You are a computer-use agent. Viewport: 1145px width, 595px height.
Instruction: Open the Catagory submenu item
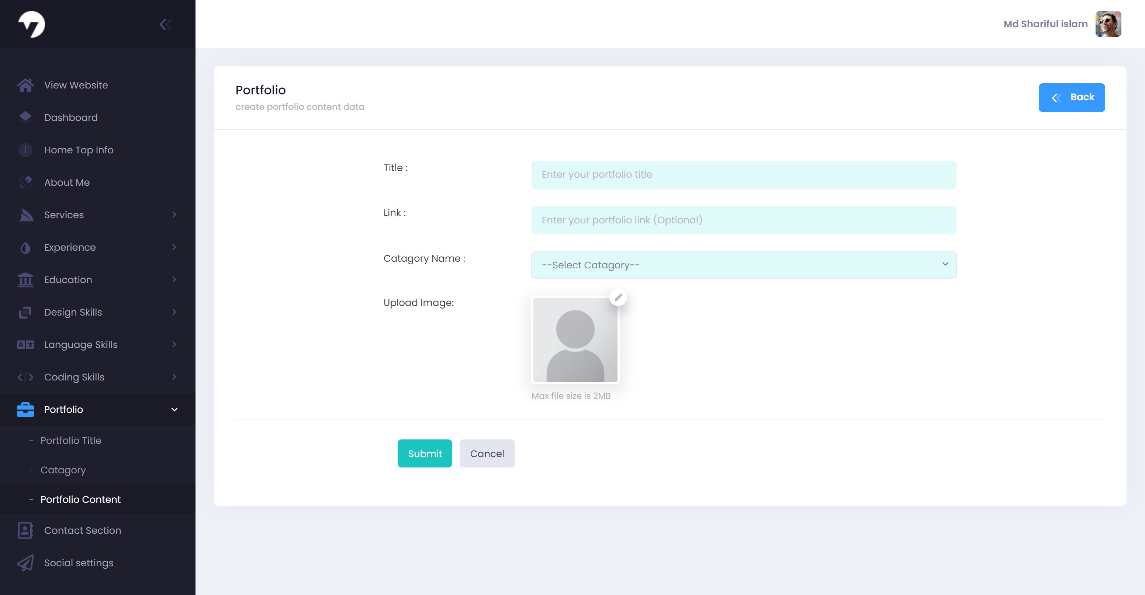[x=63, y=470]
